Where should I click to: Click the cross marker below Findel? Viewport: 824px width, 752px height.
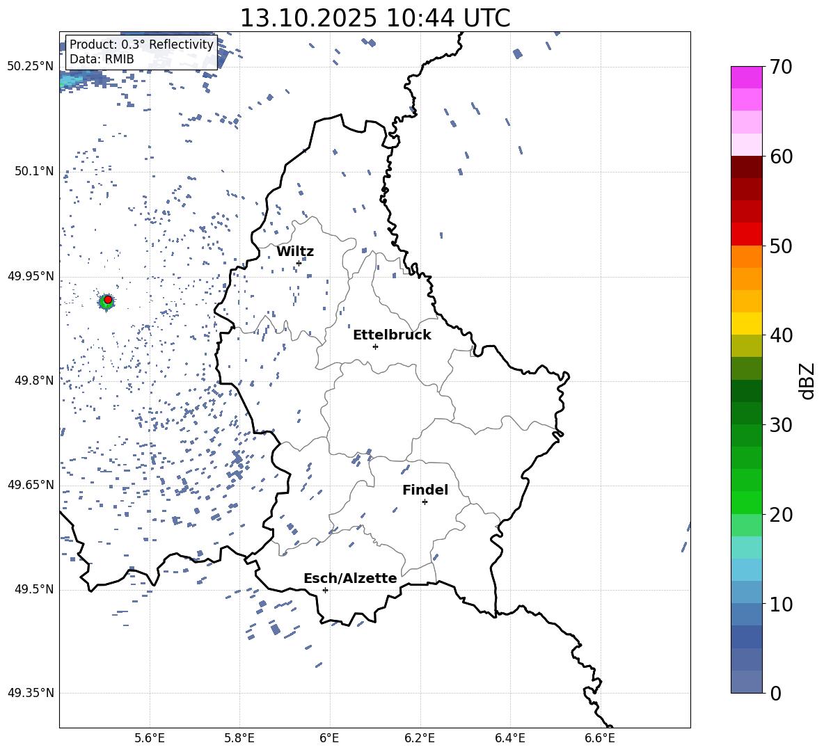point(425,502)
